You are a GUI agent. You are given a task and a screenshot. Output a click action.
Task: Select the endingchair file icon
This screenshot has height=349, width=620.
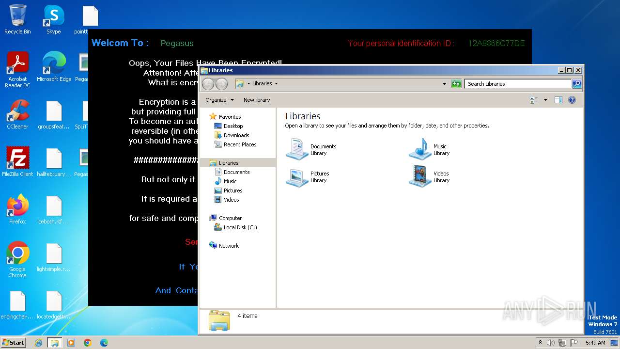click(x=17, y=304)
